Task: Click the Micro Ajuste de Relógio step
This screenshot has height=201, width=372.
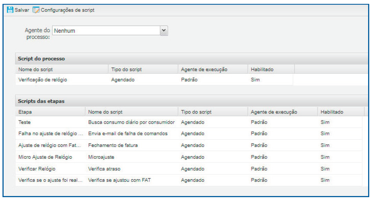Action: pos(45,157)
